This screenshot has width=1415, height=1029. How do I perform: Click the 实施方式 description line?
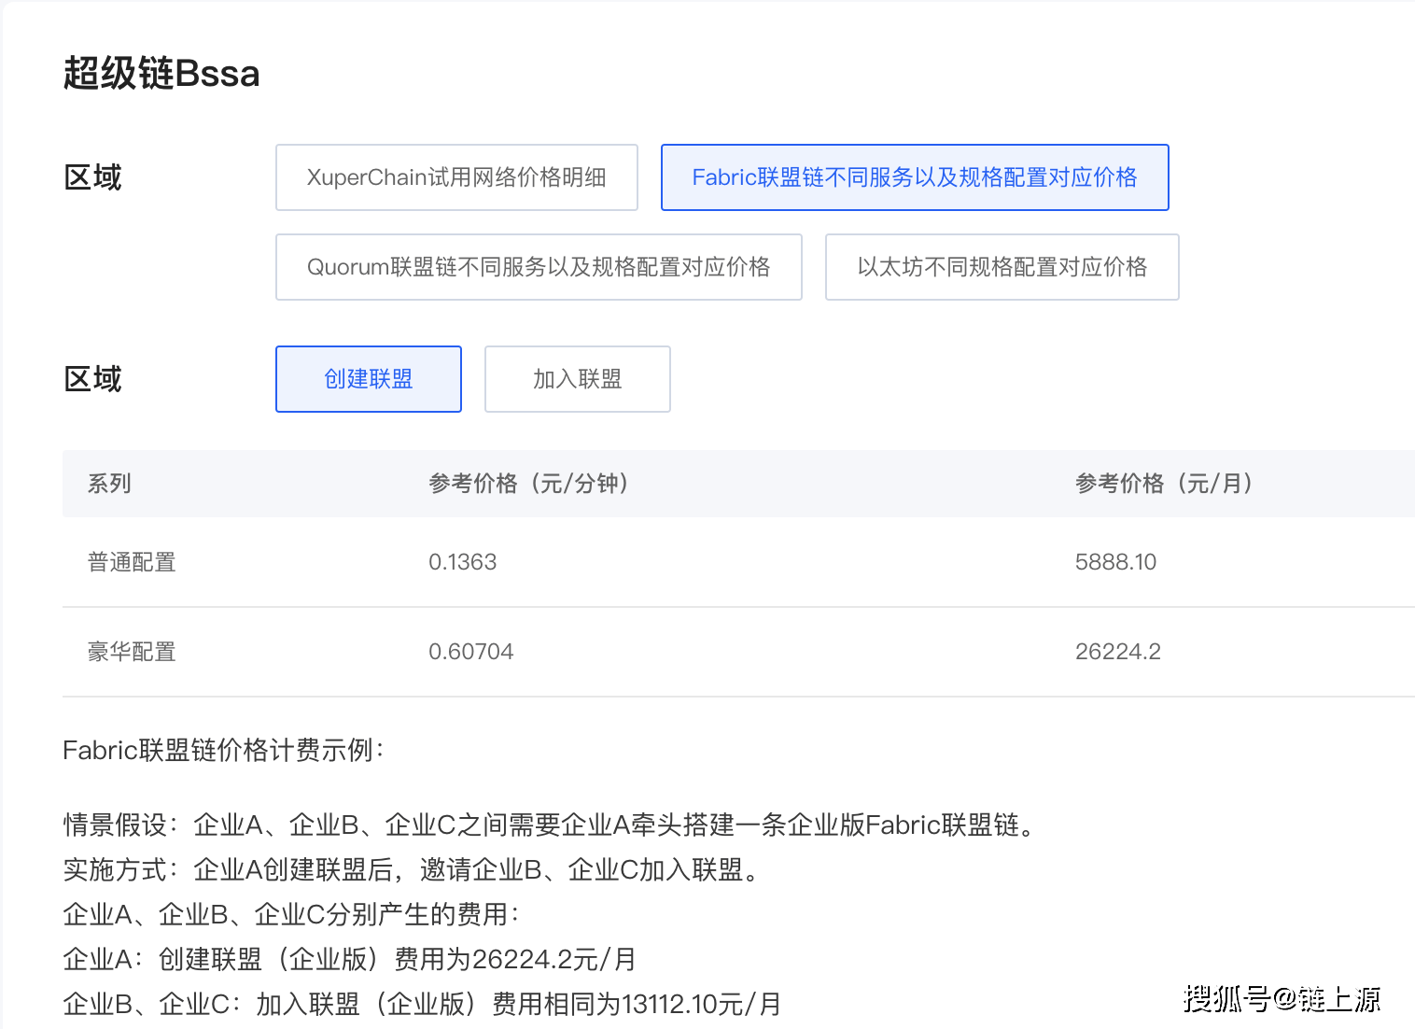point(411,869)
